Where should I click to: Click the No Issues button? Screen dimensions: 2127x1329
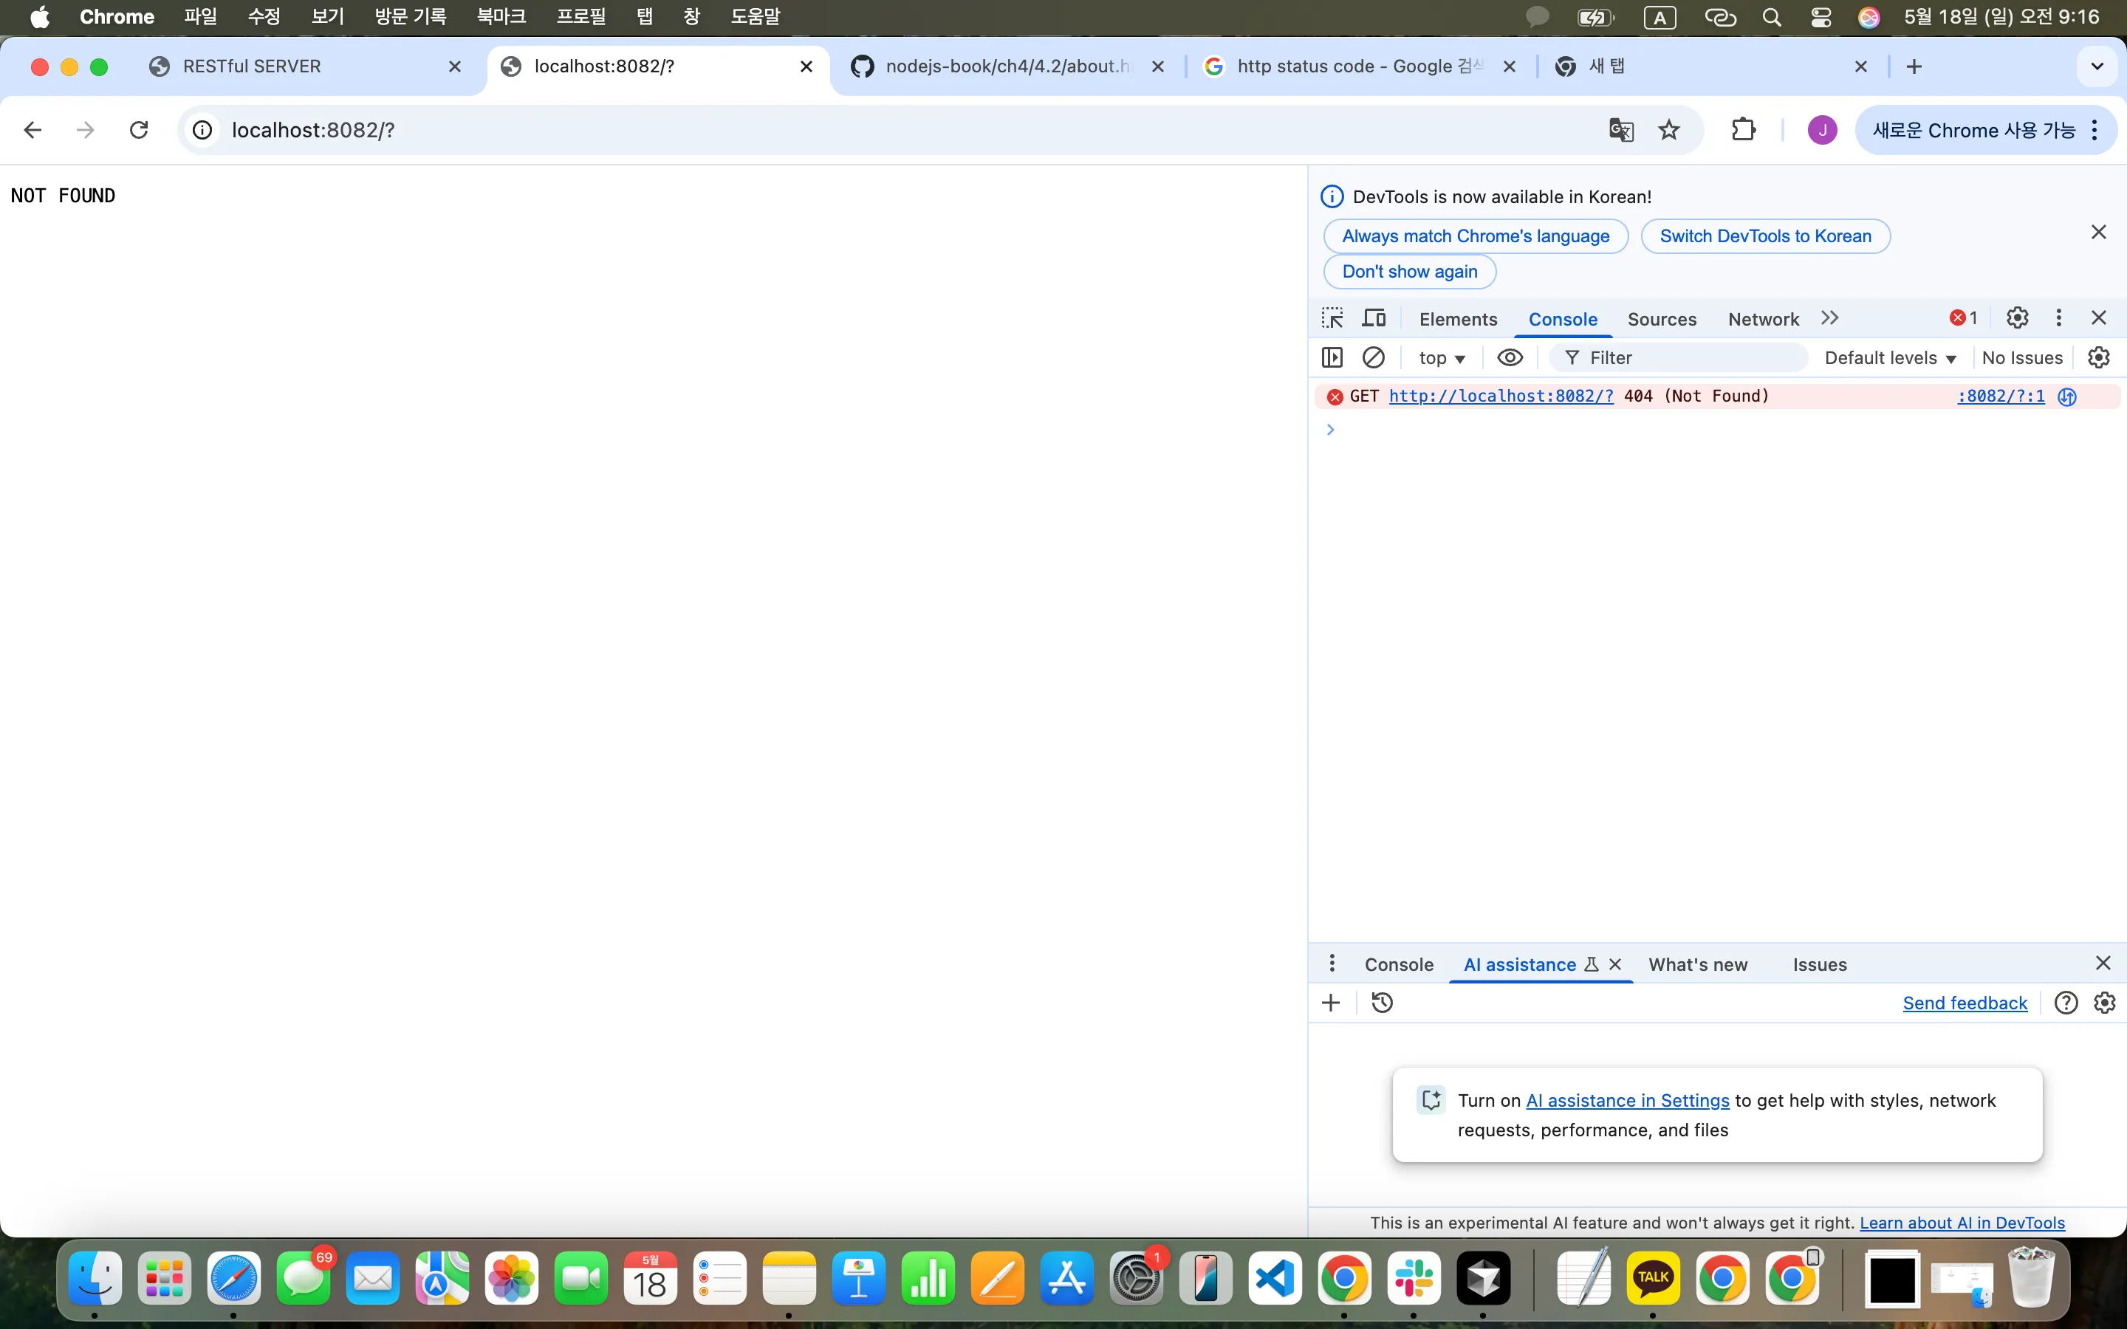click(2021, 358)
